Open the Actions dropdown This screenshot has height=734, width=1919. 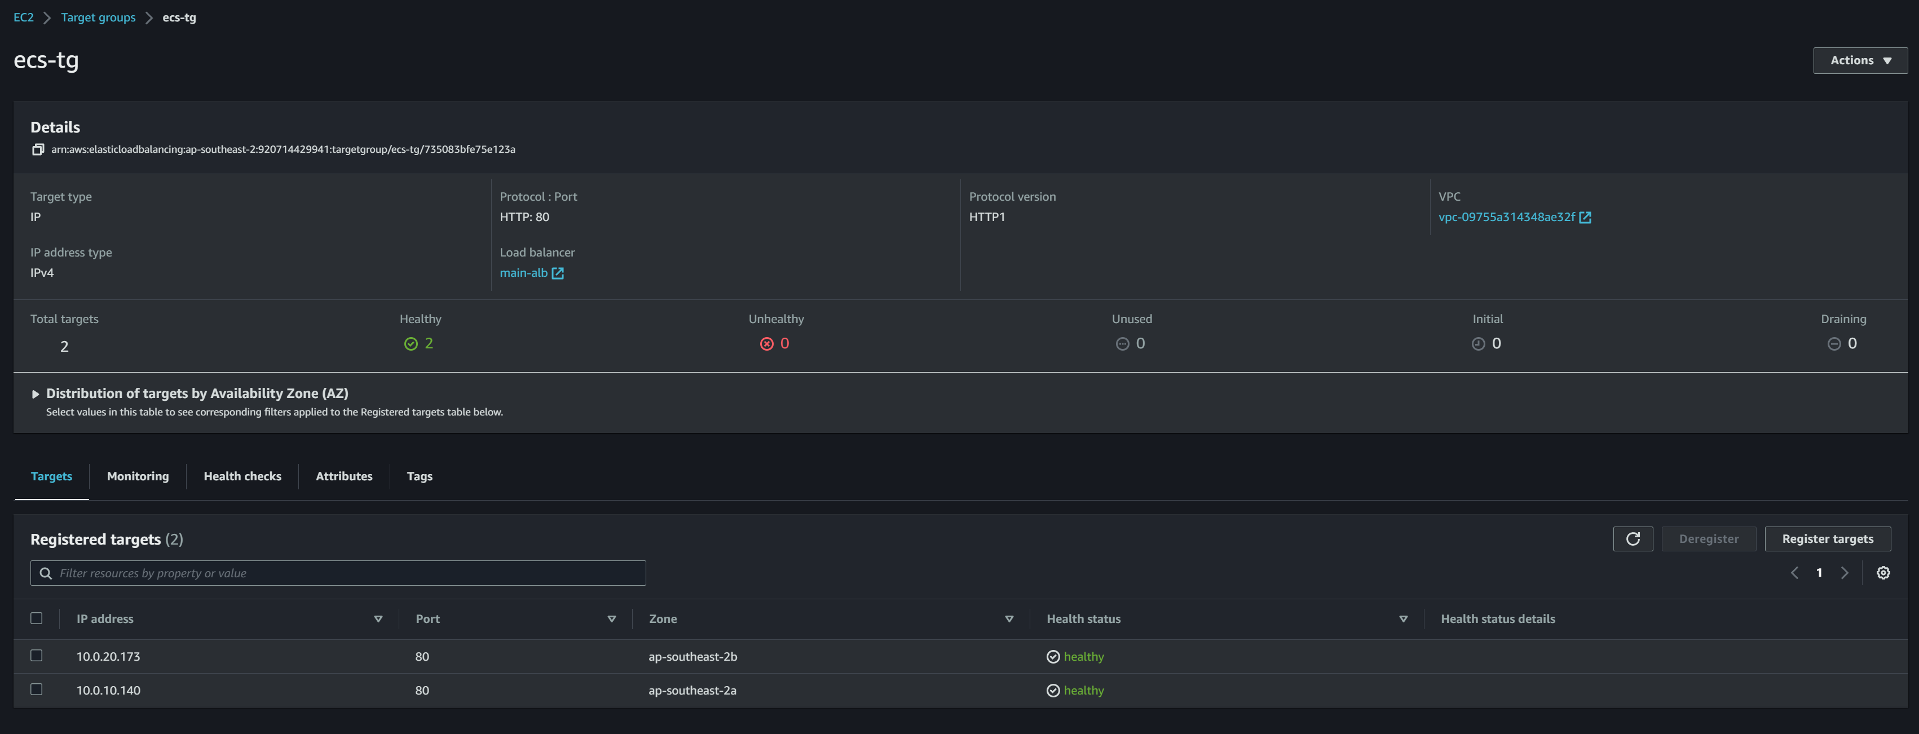coord(1859,60)
